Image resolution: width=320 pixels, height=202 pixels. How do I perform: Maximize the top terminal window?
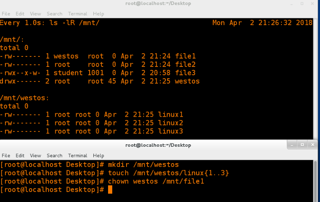302,4
